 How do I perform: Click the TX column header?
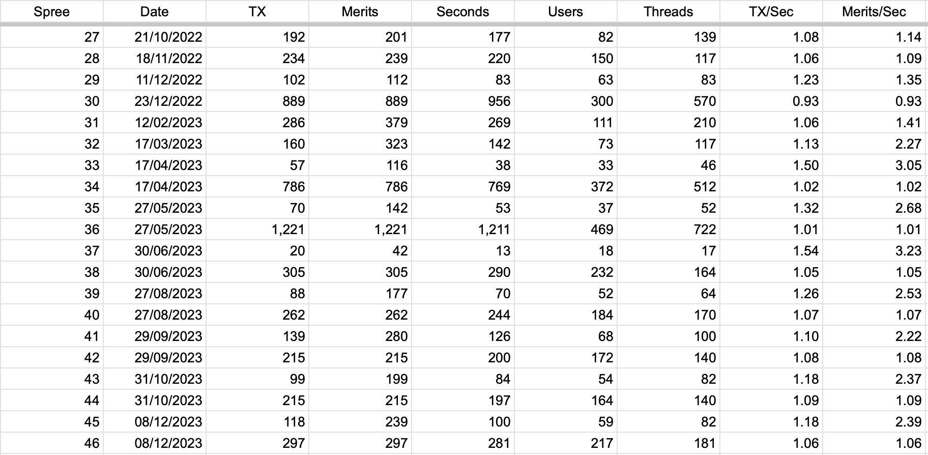point(257,12)
